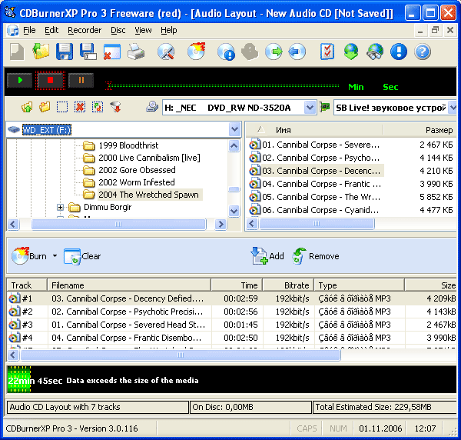Click the globe with green download arrow

pyautogui.click(x=351, y=52)
